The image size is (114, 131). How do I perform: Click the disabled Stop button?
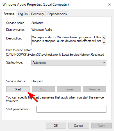tap(43, 89)
